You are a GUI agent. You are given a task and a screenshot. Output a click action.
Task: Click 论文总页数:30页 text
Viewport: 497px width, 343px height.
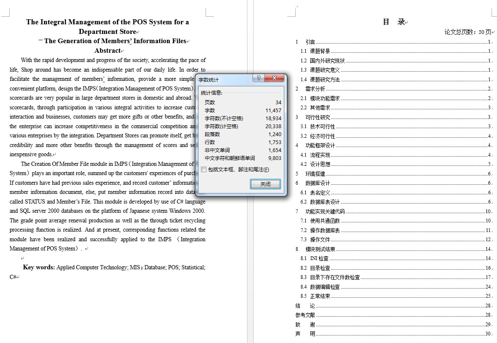(468, 32)
